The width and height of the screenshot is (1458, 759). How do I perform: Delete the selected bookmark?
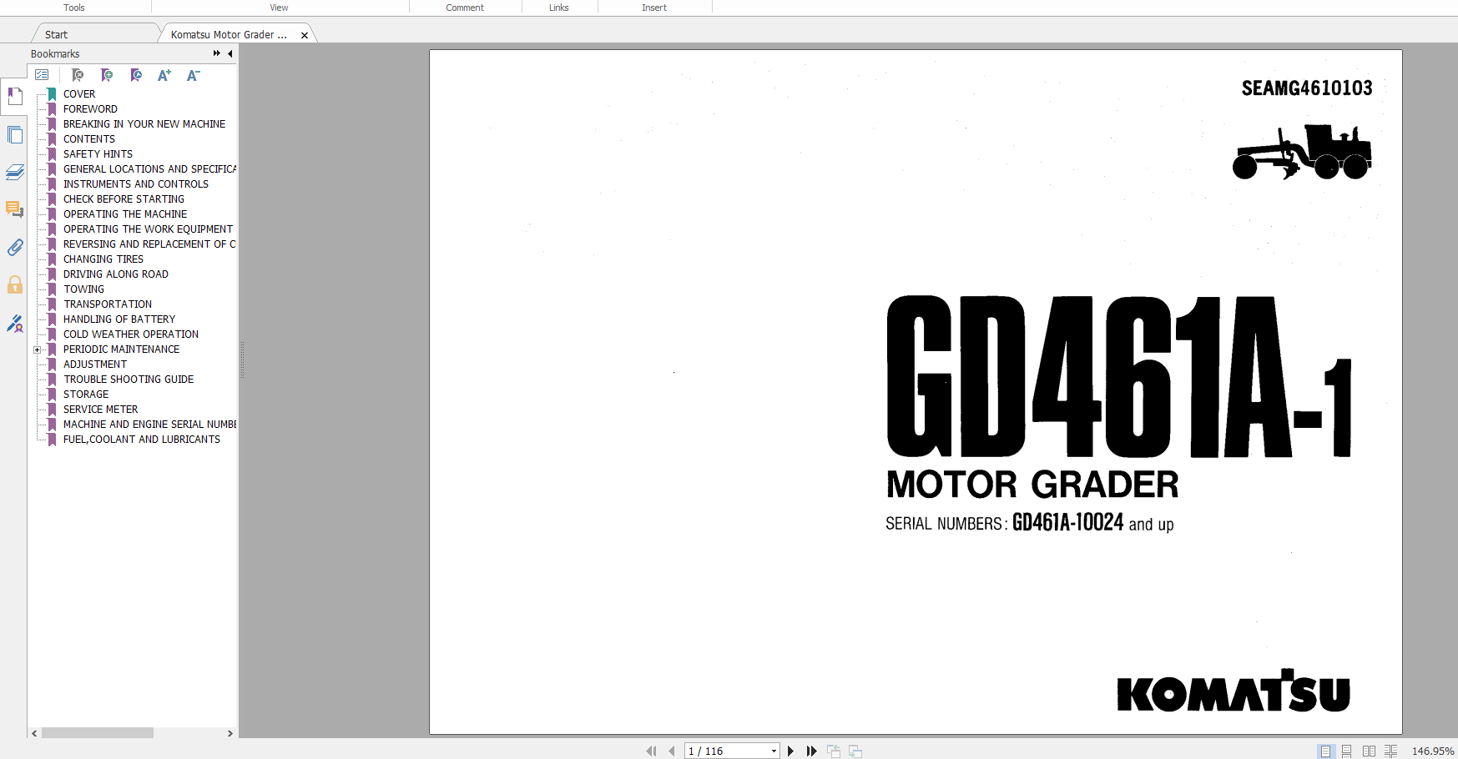[78, 75]
